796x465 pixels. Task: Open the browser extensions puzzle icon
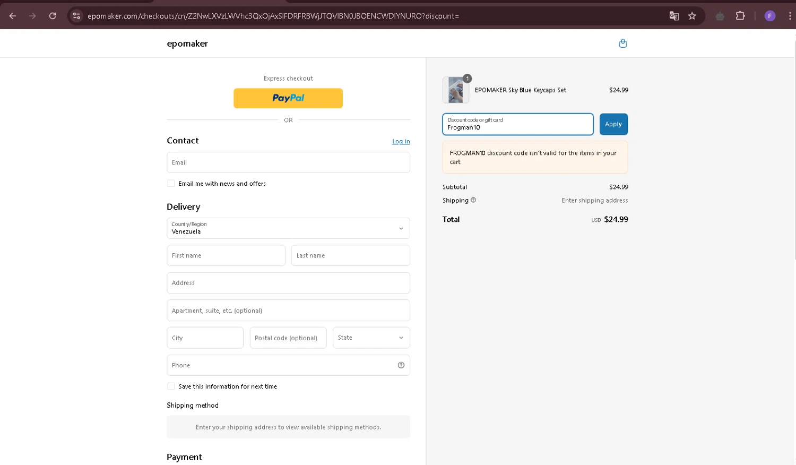click(x=740, y=16)
